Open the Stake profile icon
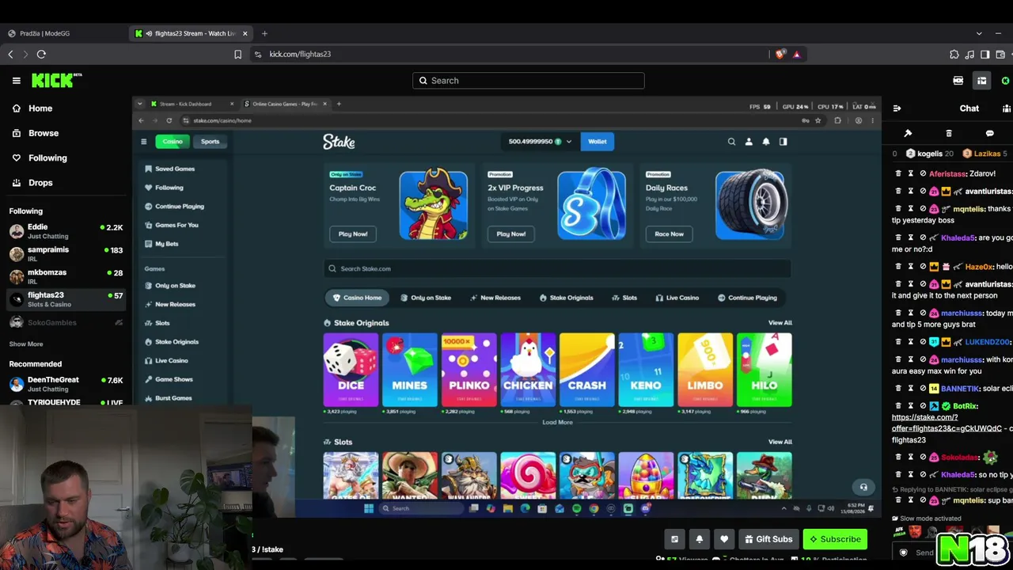1013x570 pixels. coord(749,142)
